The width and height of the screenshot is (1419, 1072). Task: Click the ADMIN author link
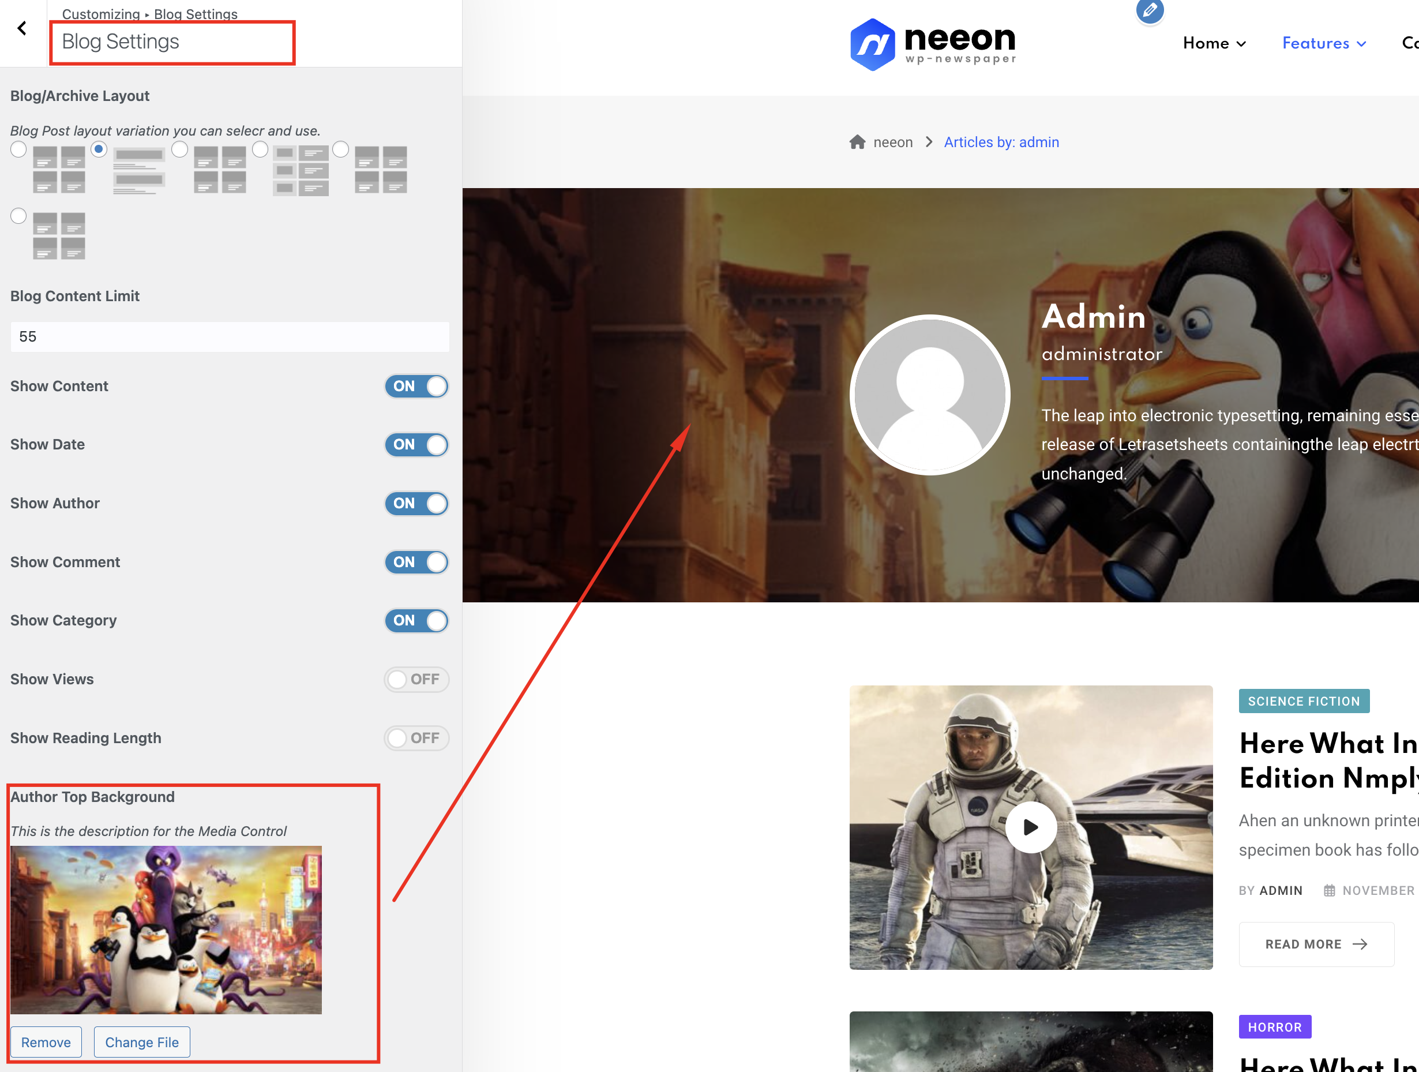pyautogui.click(x=1281, y=890)
